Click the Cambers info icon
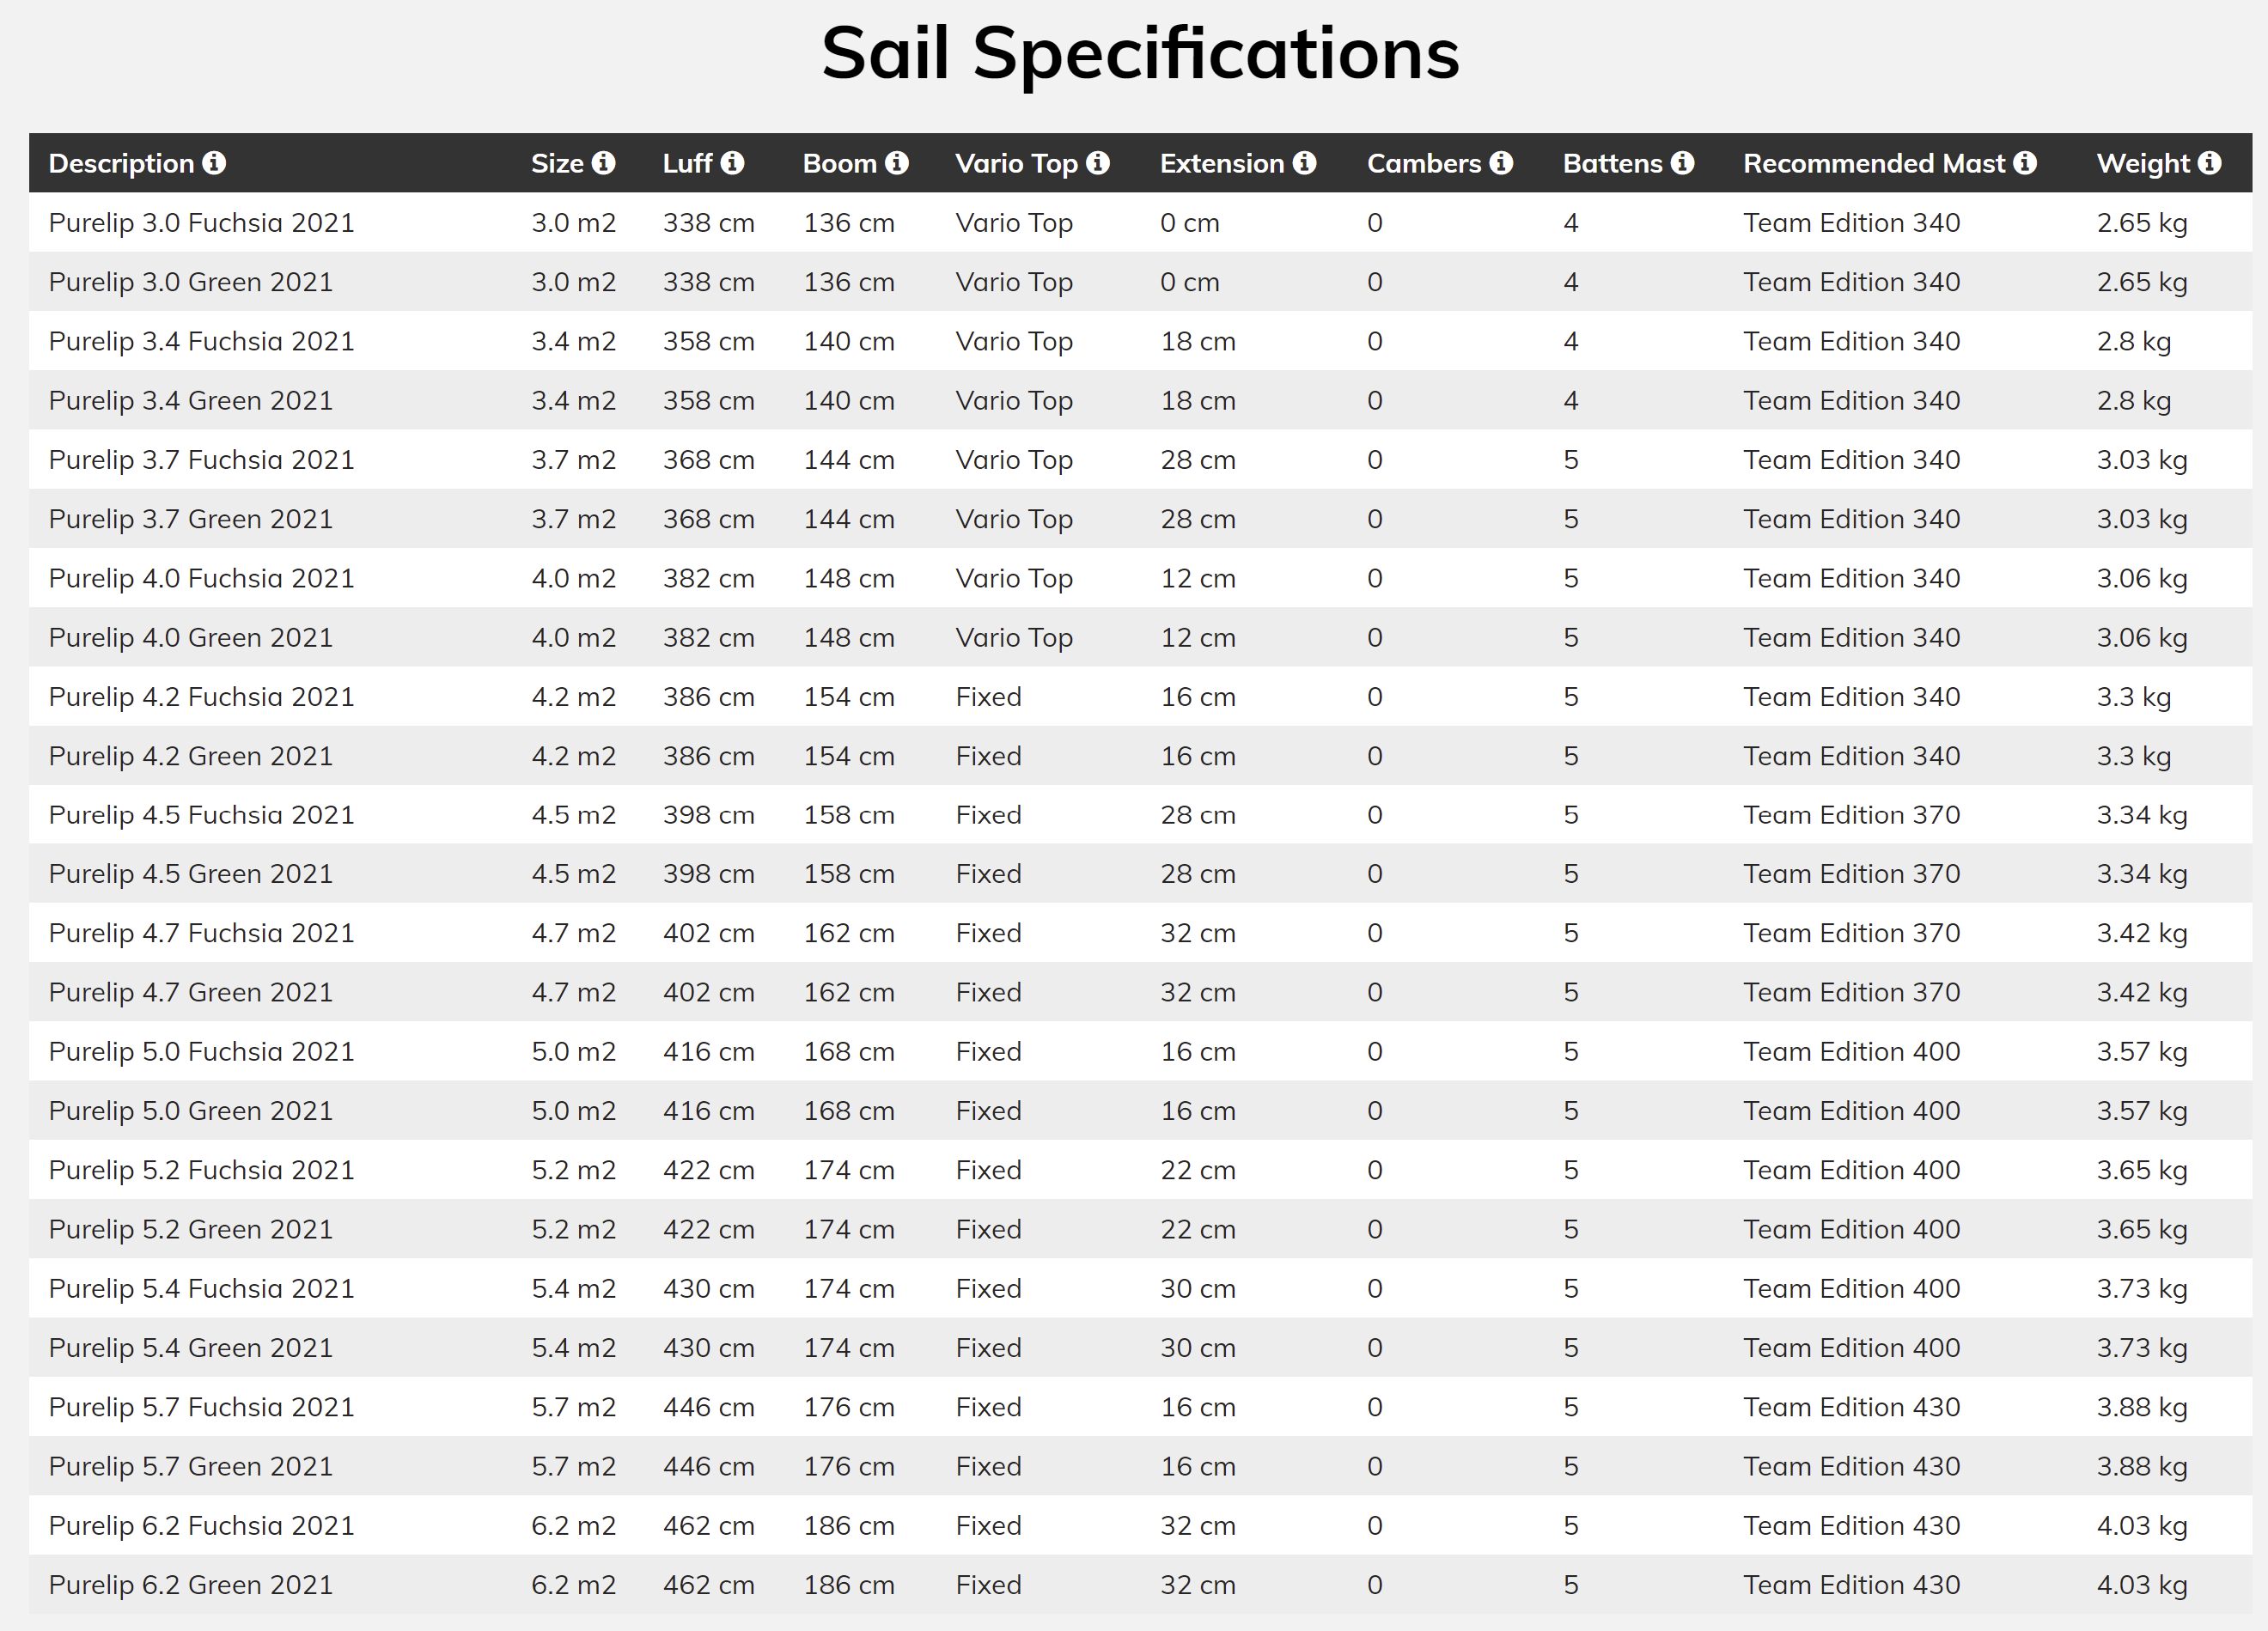2268x1631 pixels. click(x=1501, y=163)
